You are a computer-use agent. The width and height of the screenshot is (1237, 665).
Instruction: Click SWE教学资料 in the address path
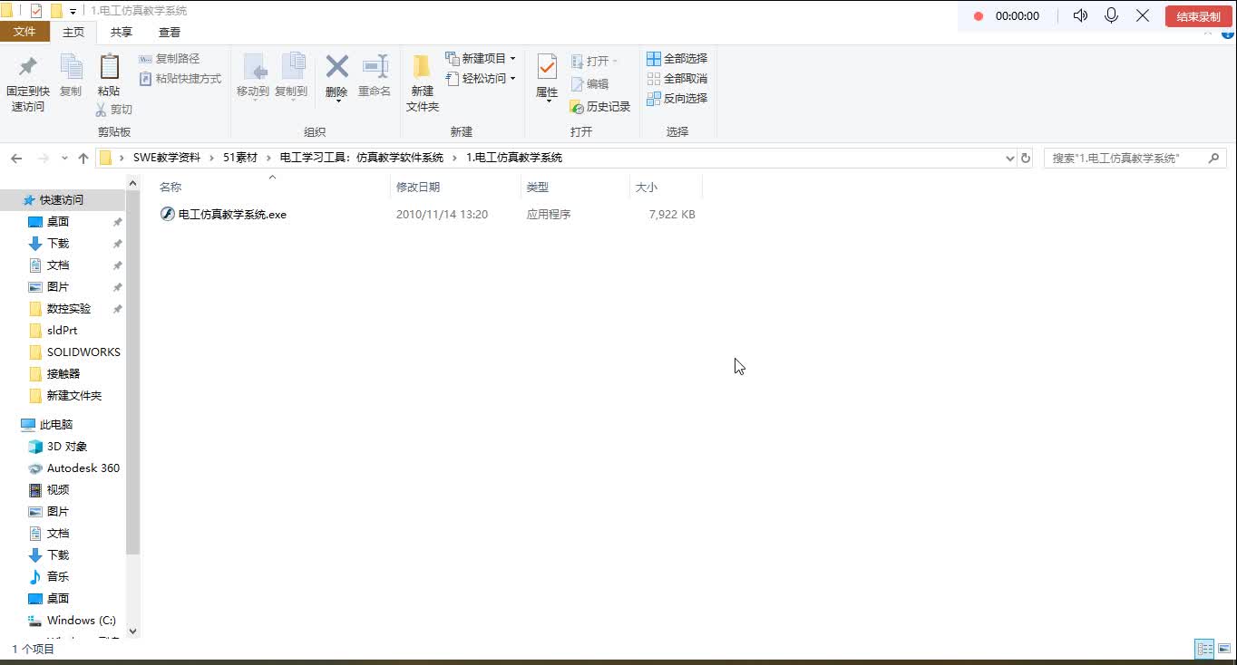click(x=167, y=158)
